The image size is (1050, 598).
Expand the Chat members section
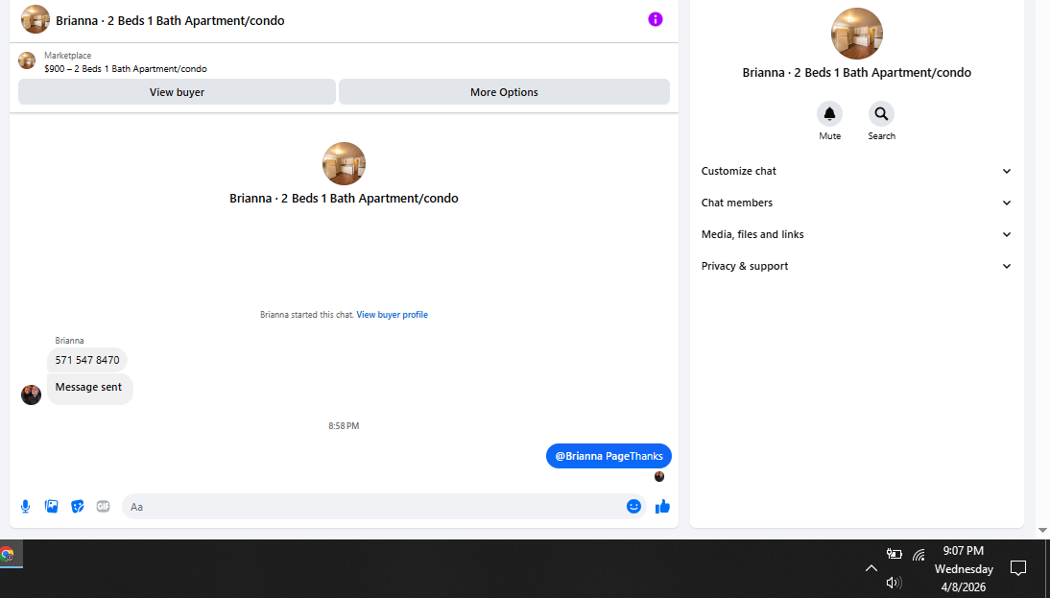[x=856, y=203]
